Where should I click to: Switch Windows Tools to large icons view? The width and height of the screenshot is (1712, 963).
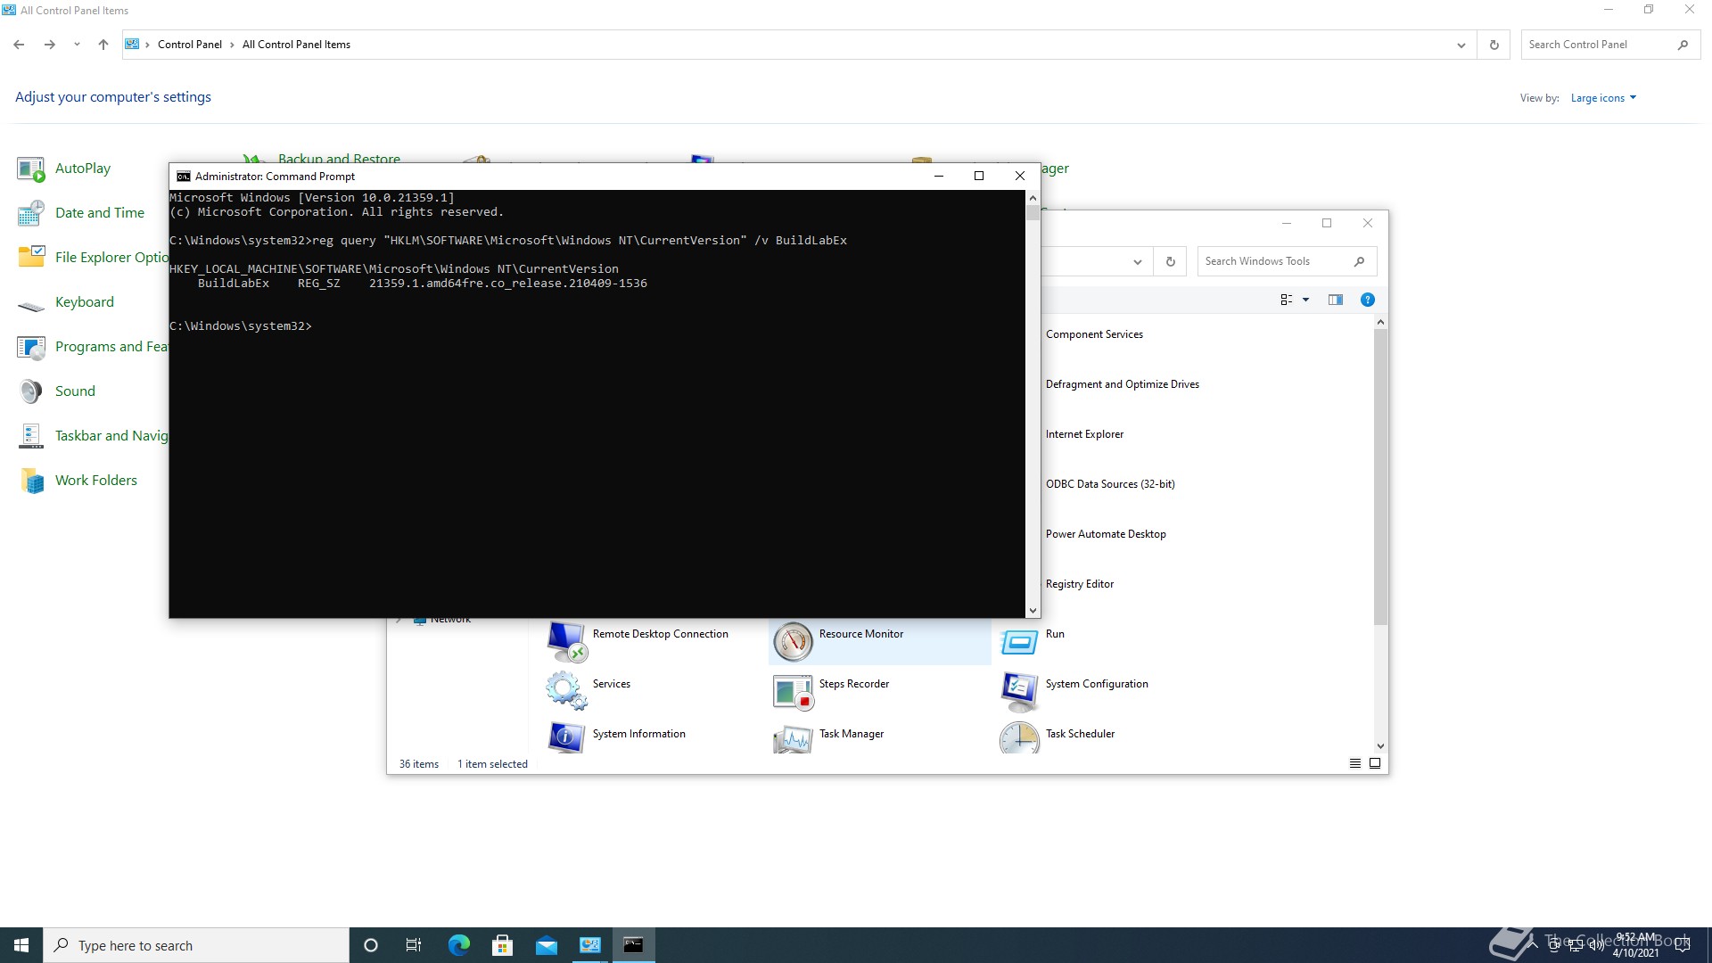pos(1375,763)
